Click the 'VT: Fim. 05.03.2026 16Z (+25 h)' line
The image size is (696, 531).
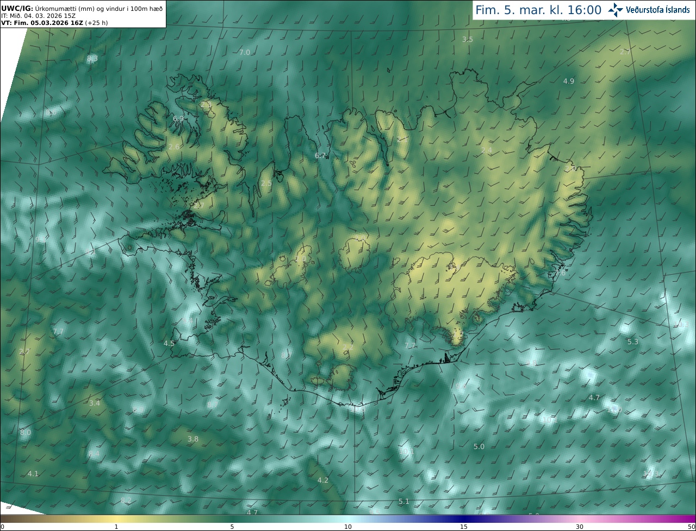click(54, 23)
